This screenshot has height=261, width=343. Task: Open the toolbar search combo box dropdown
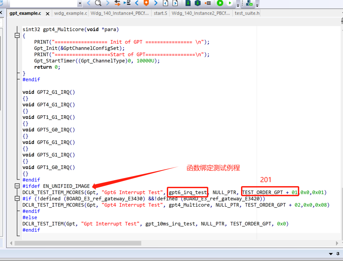pos(80,3)
